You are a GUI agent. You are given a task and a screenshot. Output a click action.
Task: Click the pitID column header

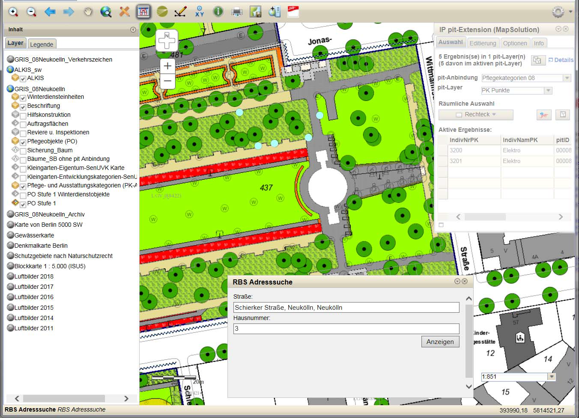click(563, 140)
